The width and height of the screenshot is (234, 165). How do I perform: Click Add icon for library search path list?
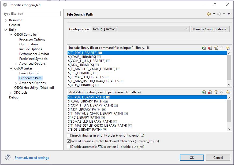coord(204,92)
